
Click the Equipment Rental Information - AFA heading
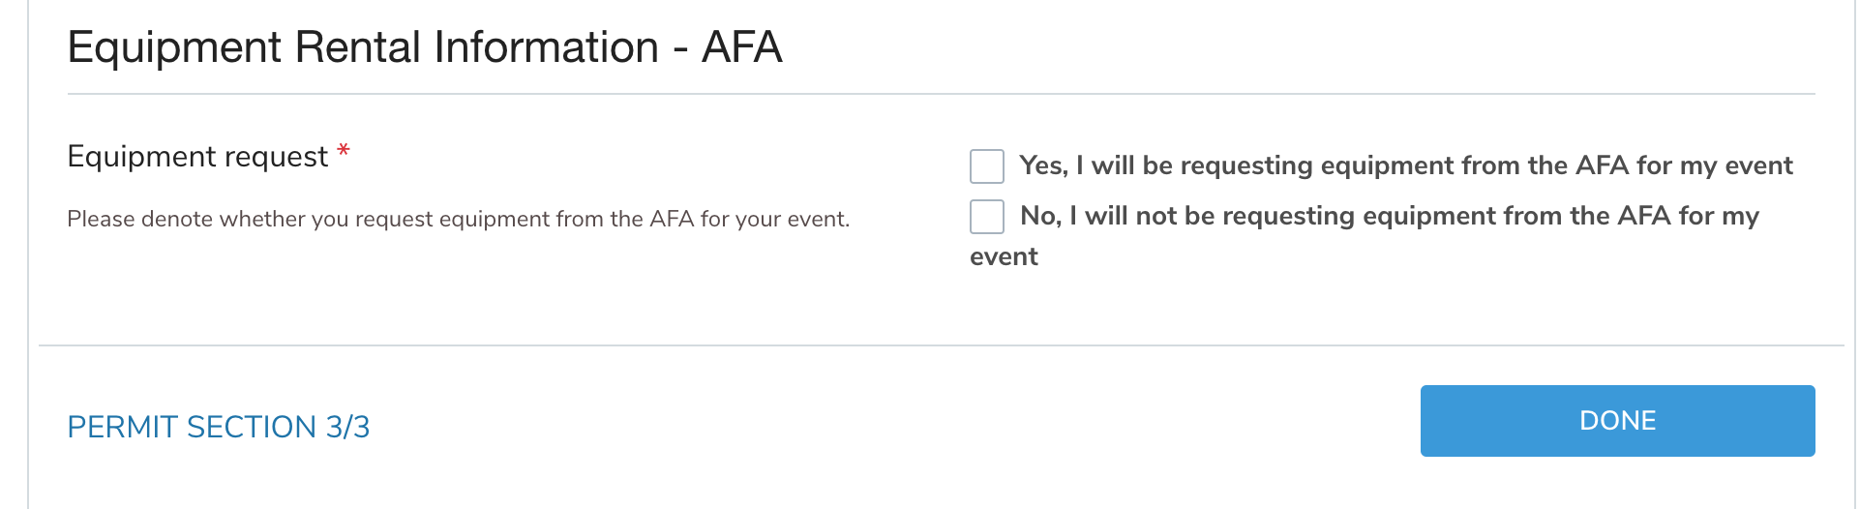click(x=424, y=47)
